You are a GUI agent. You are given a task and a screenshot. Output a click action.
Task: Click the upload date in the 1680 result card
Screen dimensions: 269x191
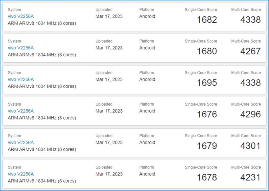[x=109, y=48]
